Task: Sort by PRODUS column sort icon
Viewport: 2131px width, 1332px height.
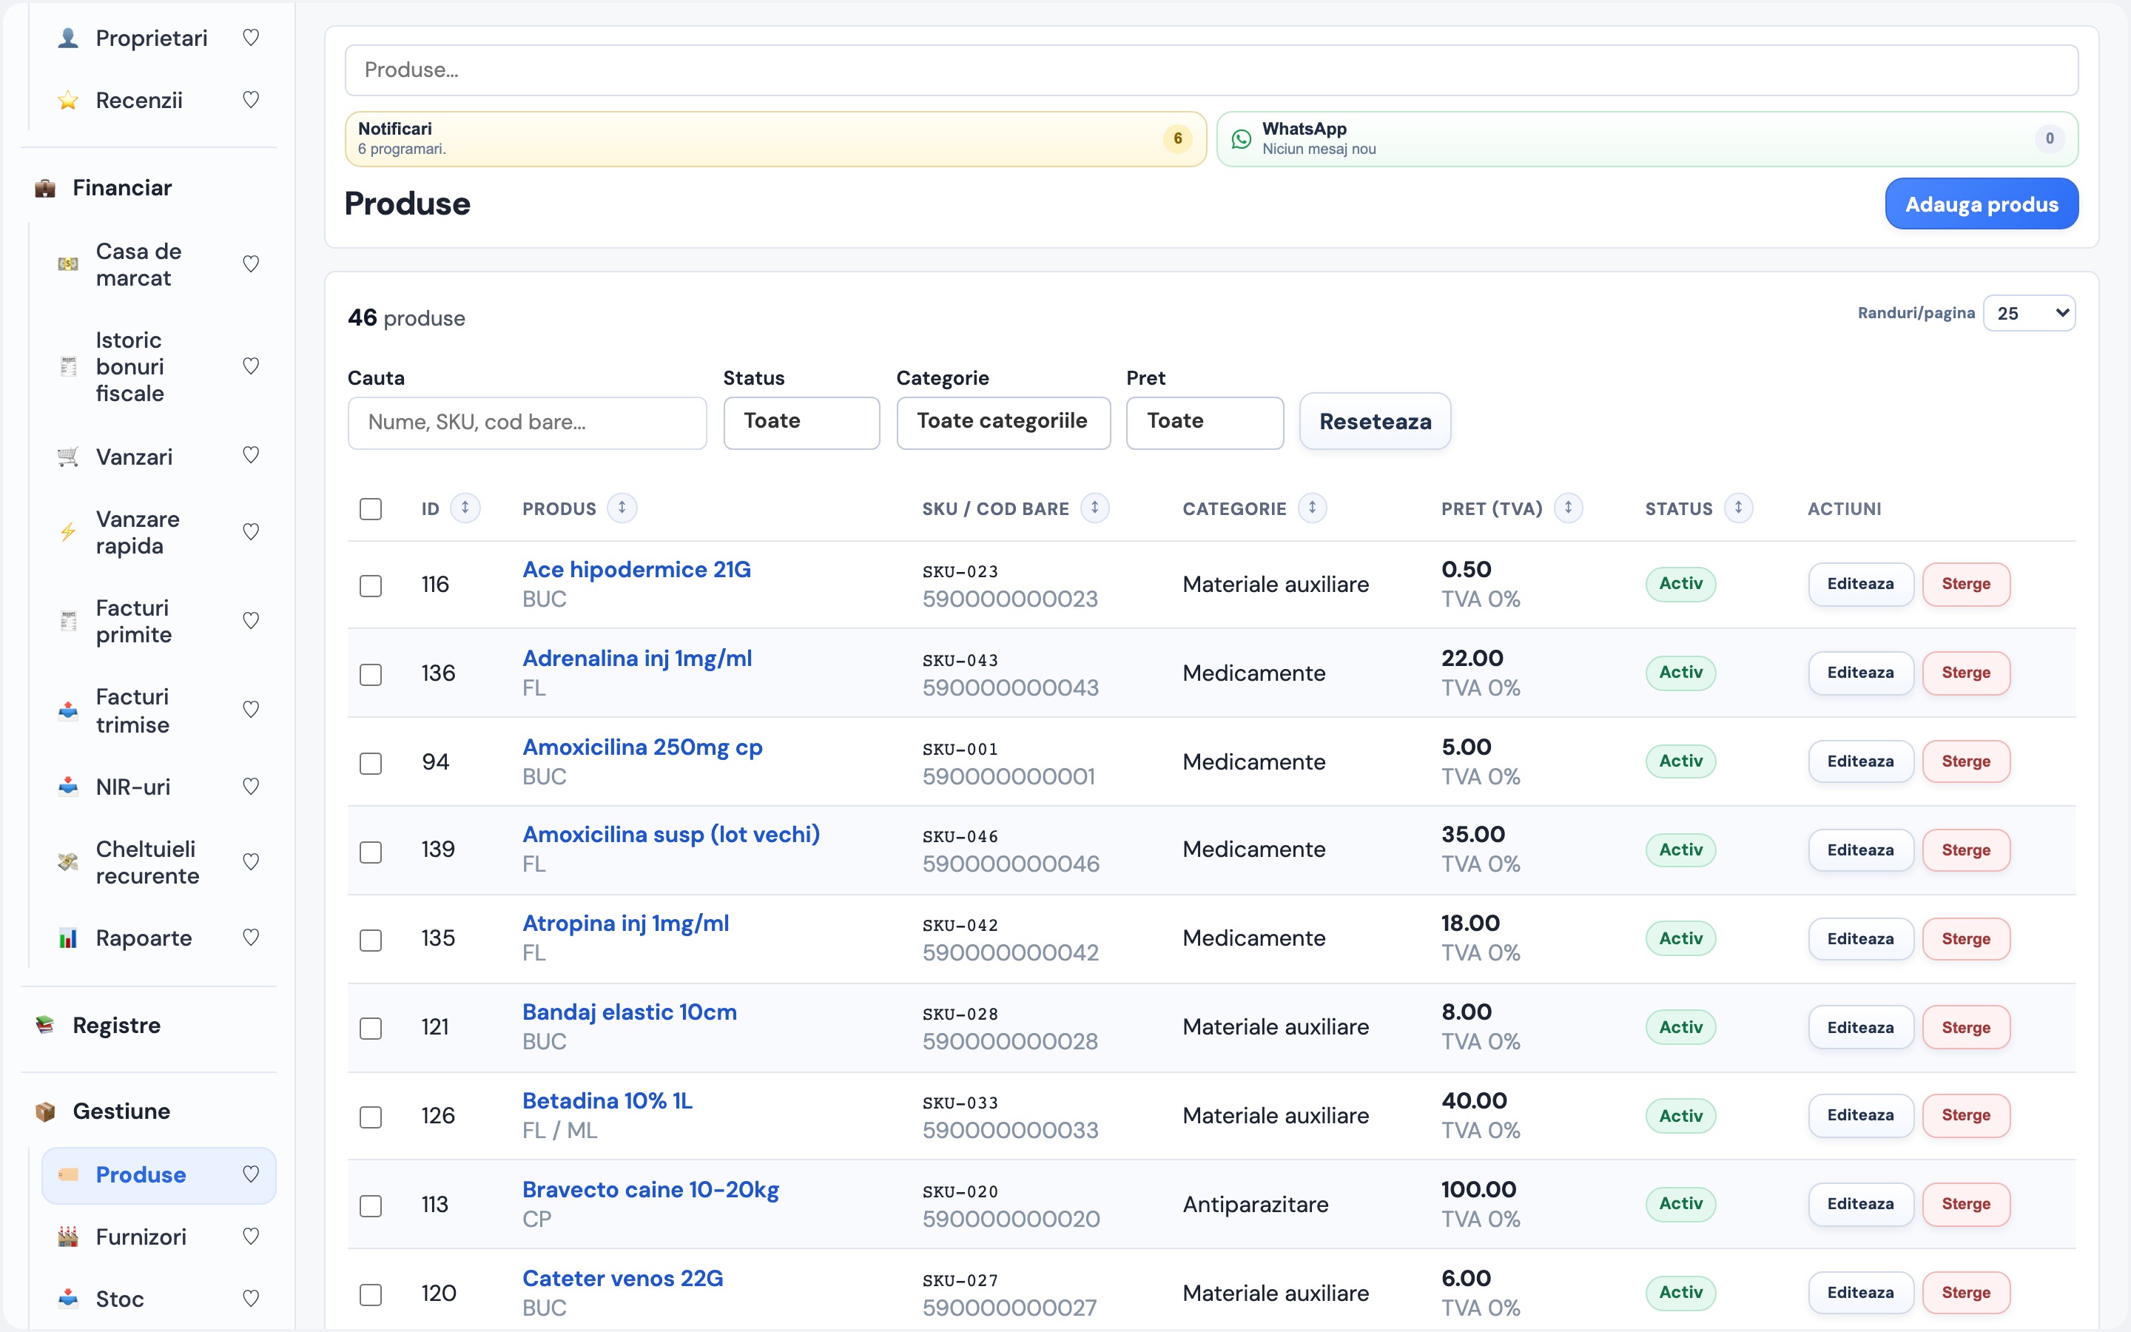Action: 622,508
